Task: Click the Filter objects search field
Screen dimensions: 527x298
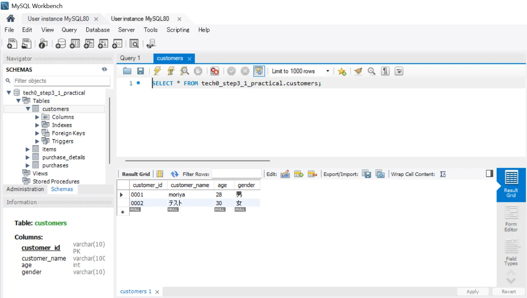Action: pos(62,81)
